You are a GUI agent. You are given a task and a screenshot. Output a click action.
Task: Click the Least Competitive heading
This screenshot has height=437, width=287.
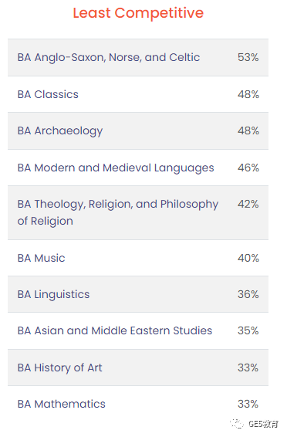(x=138, y=13)
